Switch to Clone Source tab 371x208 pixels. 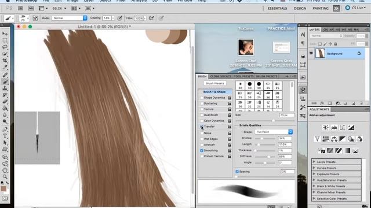pos(220,76)
